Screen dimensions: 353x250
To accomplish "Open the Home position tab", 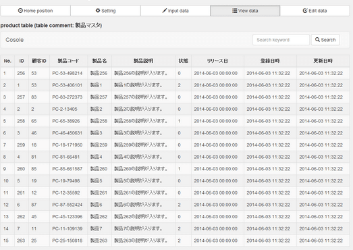I will 35,11.
